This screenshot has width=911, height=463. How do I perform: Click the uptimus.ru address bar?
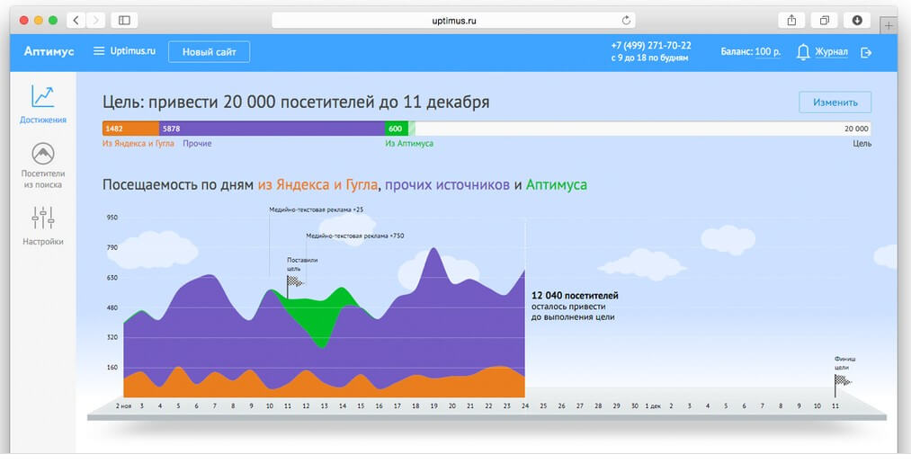point(453,20)
